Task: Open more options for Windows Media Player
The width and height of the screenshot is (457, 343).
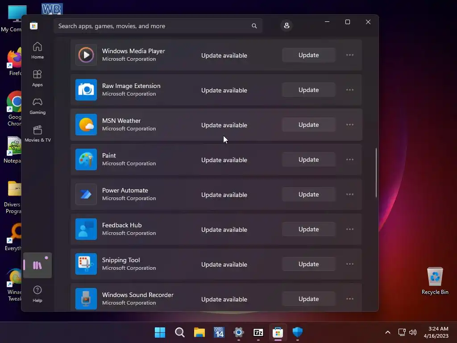Action: [350, 55]
